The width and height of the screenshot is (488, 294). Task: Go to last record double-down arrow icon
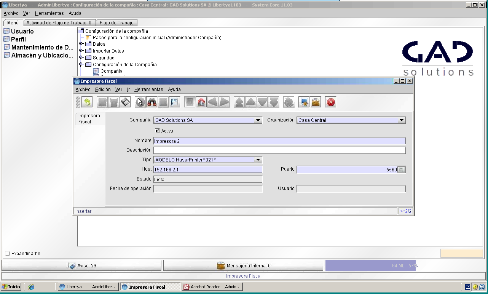click(x=274, y=102)
